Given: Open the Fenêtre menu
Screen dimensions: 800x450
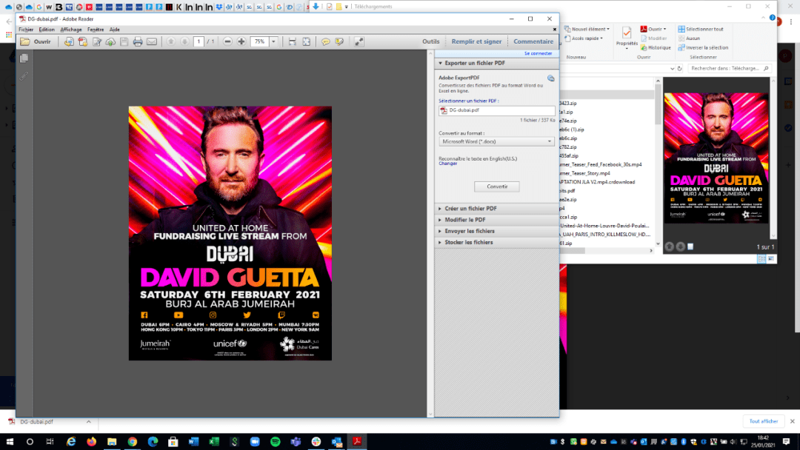Looking at the screenshot, I should coord(96,30).
